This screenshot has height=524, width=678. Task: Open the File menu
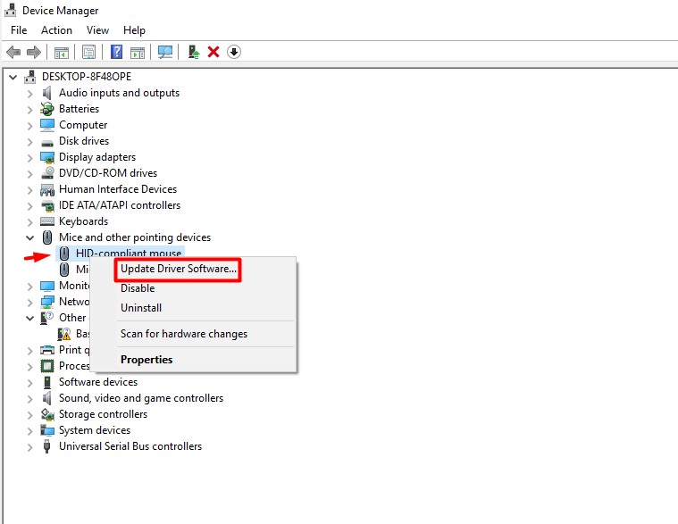point(19,30)
